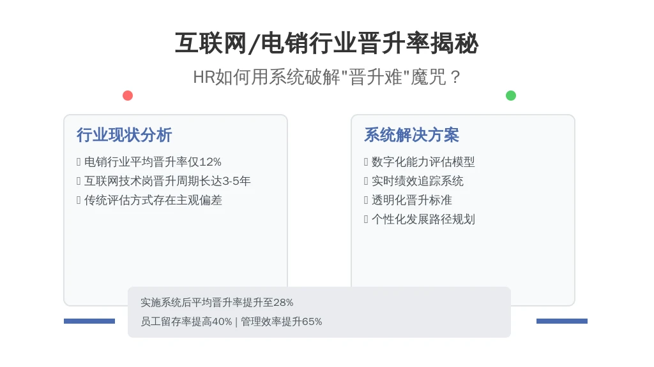Click the blue bar at bottom right
Screen dimensions: 654x367
[562, 321]
